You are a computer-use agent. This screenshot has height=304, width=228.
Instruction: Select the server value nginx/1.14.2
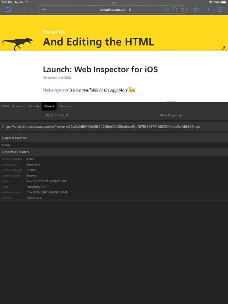(x=34, y=198)
